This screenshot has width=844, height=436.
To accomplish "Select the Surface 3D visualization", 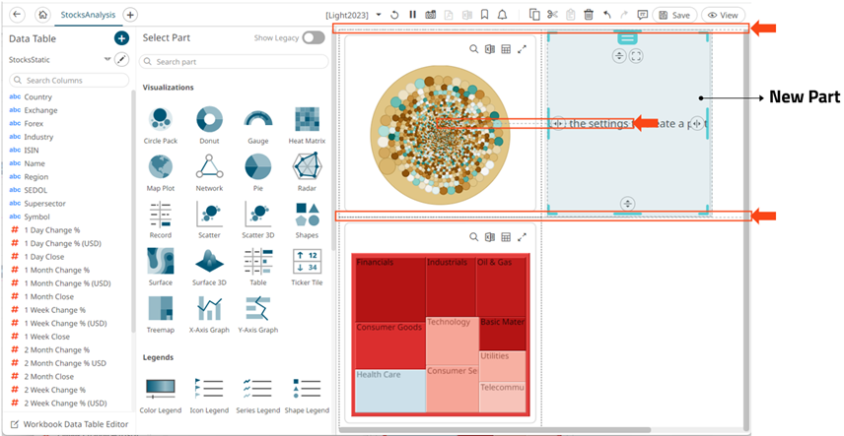I will pyautogui.click(x=209, y=267).
